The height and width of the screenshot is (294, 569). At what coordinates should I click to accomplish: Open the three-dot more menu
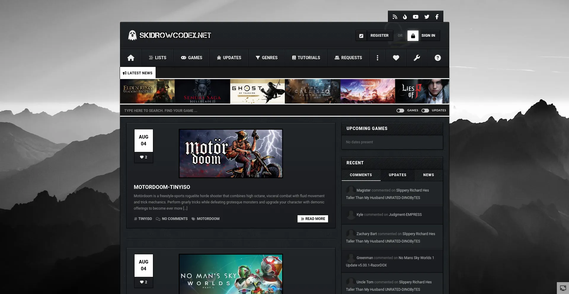click(377, 58)
